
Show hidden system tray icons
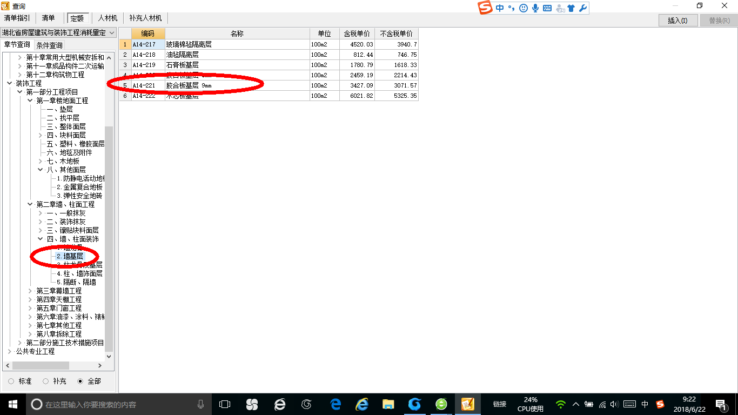(575, 404)
